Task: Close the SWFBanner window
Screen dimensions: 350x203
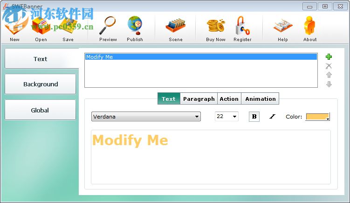Action: click(x=340, y=6)
